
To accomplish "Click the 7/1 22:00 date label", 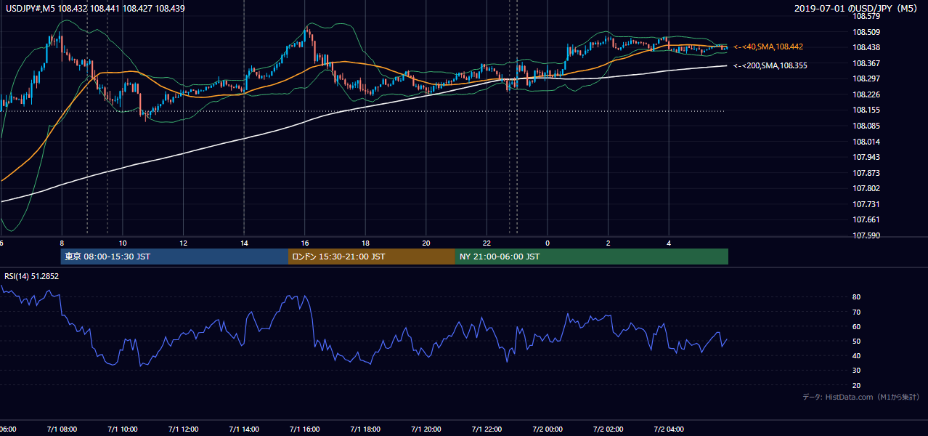I will point(487,429).
